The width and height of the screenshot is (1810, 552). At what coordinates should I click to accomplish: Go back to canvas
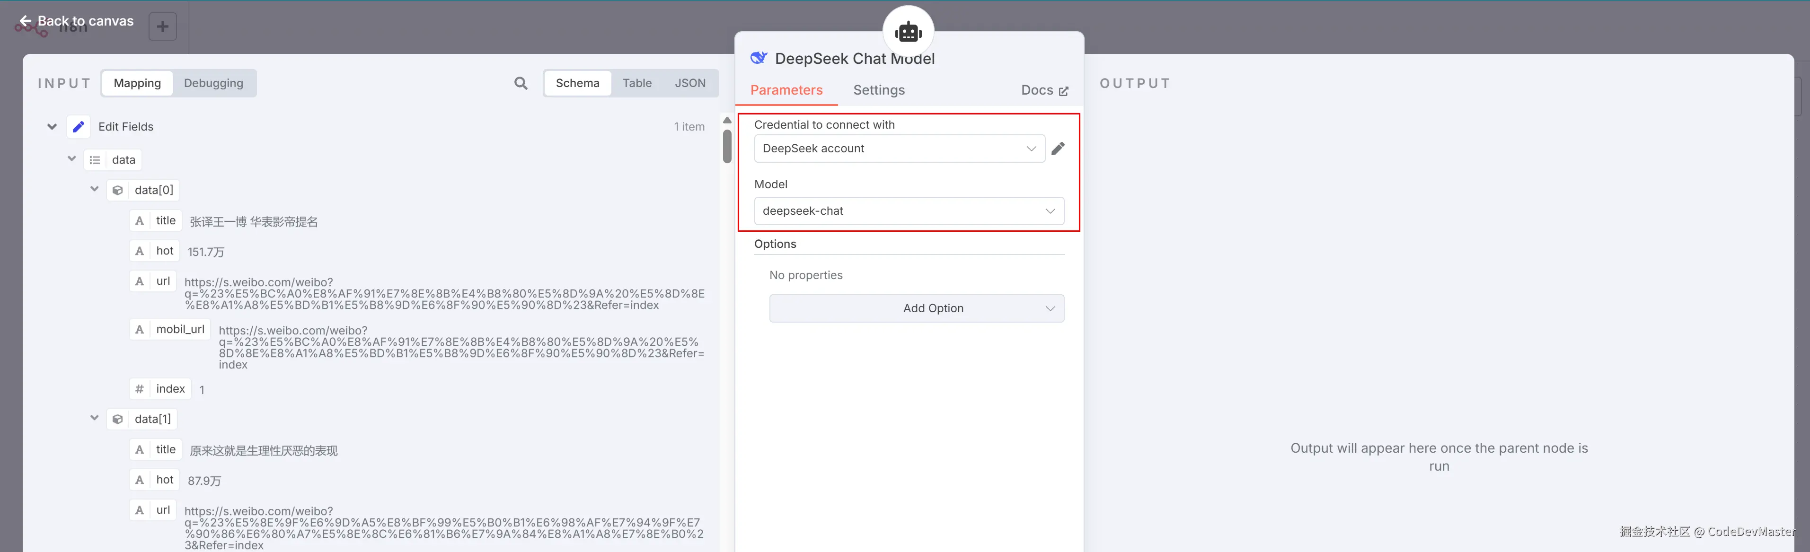pos(76,21)
